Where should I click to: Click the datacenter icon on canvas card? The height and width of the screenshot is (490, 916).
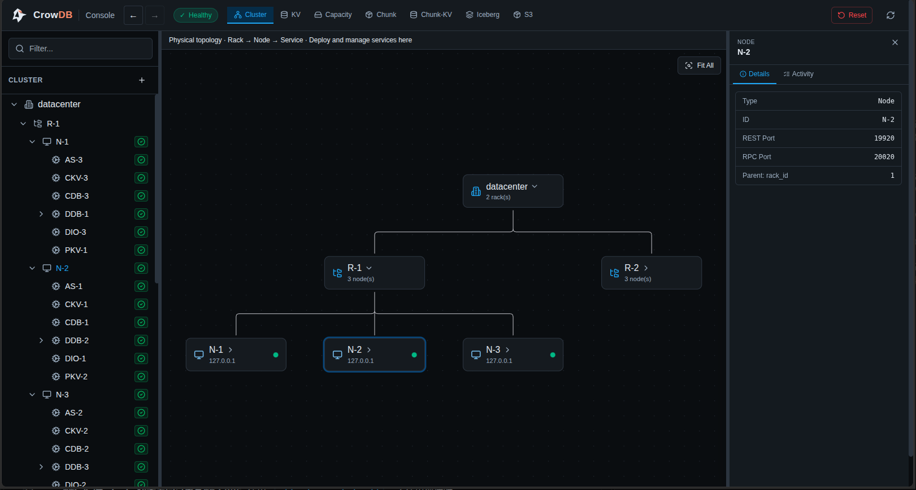pyautogui.click(x=476, y=191)
